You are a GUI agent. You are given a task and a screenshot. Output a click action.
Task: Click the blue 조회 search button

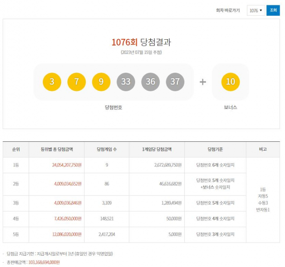pyautogui.click(x=273, y=10)
